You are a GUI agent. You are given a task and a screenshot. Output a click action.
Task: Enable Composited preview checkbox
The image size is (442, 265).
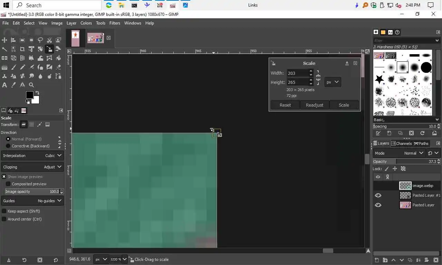point(8,184)
